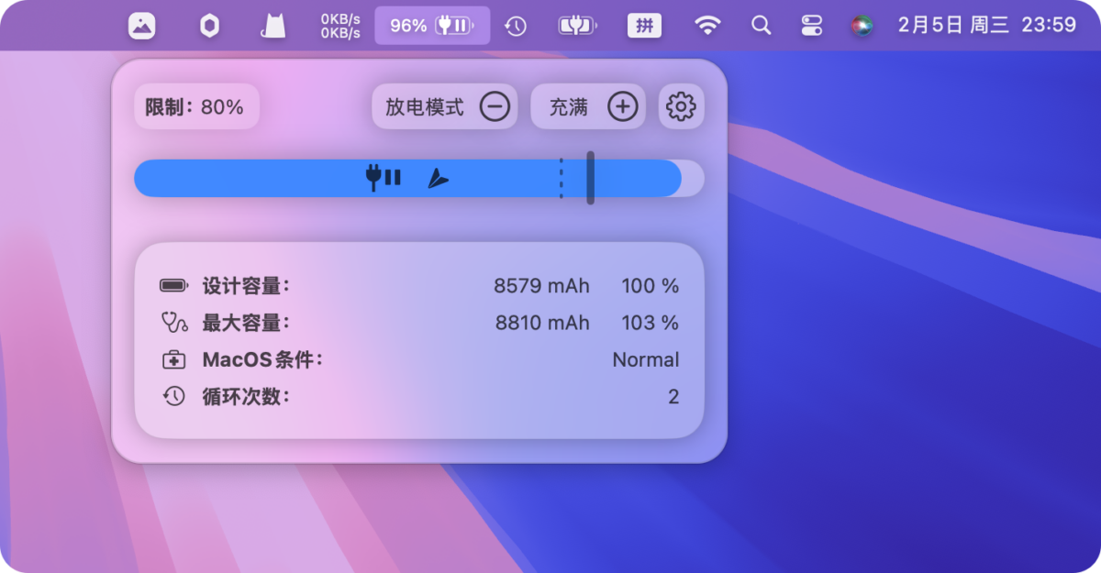Viewport: 1101px width, 573px height.
Task: Open Control Center in menu bar
Action: point(812,26)
